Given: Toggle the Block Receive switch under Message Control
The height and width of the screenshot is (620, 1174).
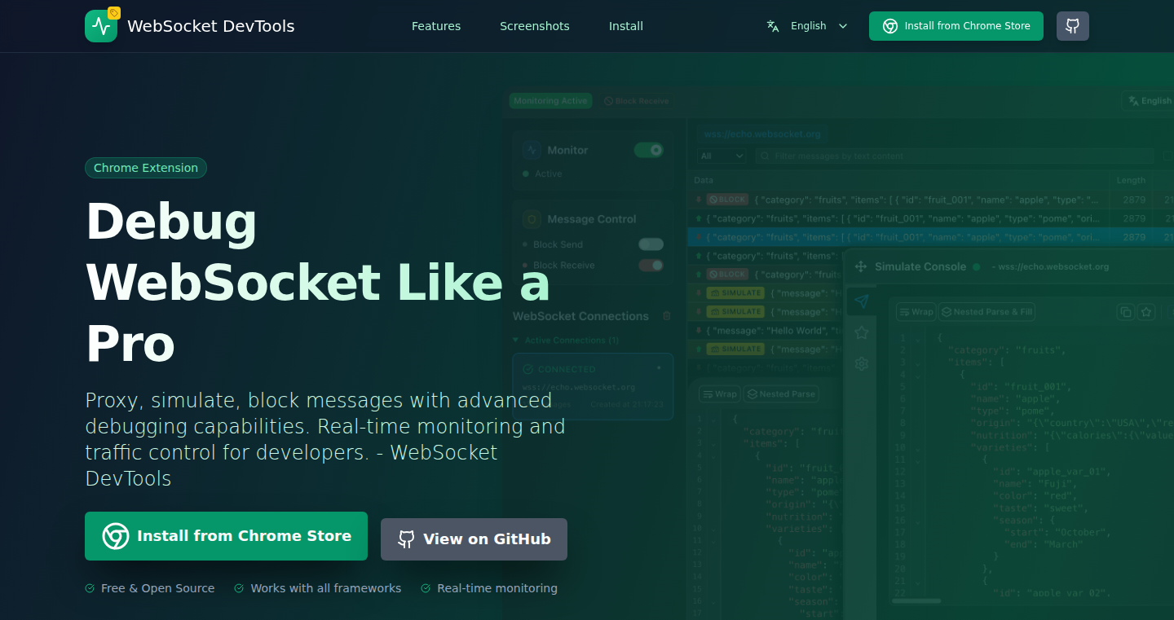Looking at the screenshot, I should pos(651,265).
